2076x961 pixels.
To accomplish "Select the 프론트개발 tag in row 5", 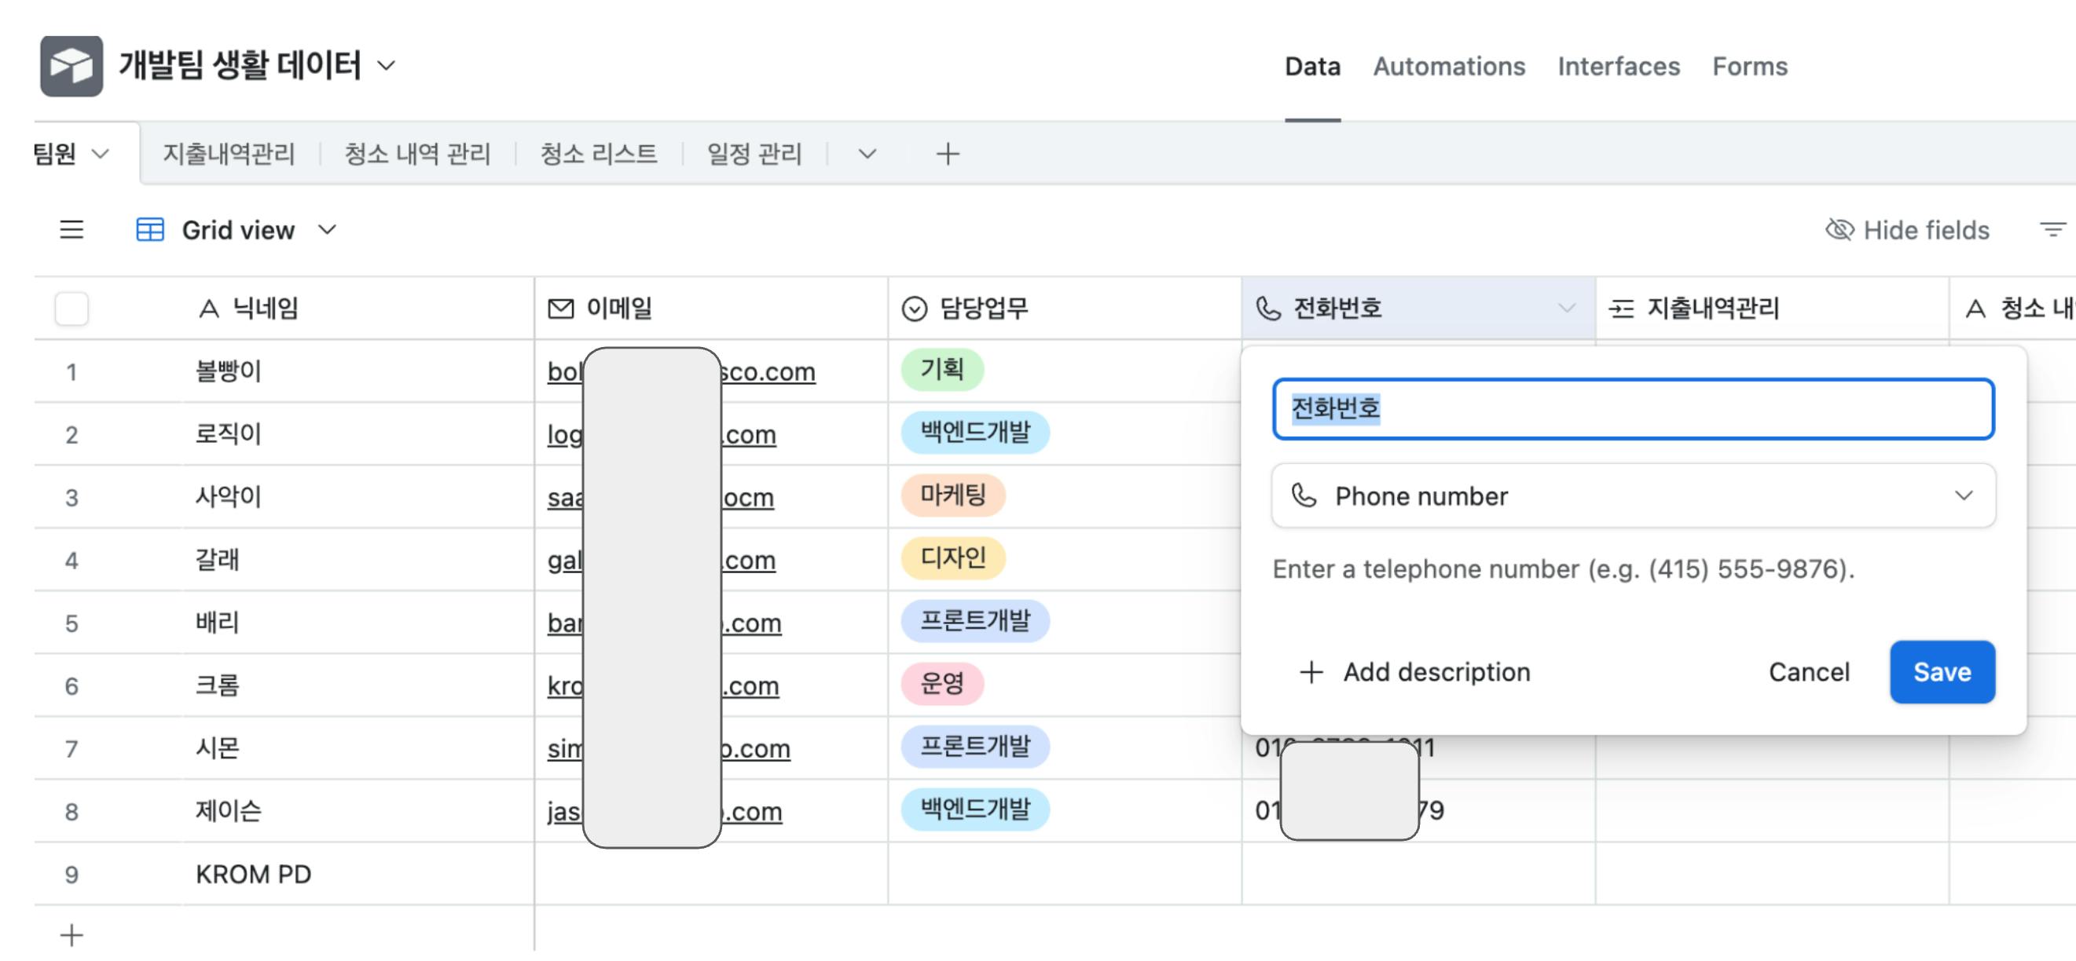I will [975, 621].
